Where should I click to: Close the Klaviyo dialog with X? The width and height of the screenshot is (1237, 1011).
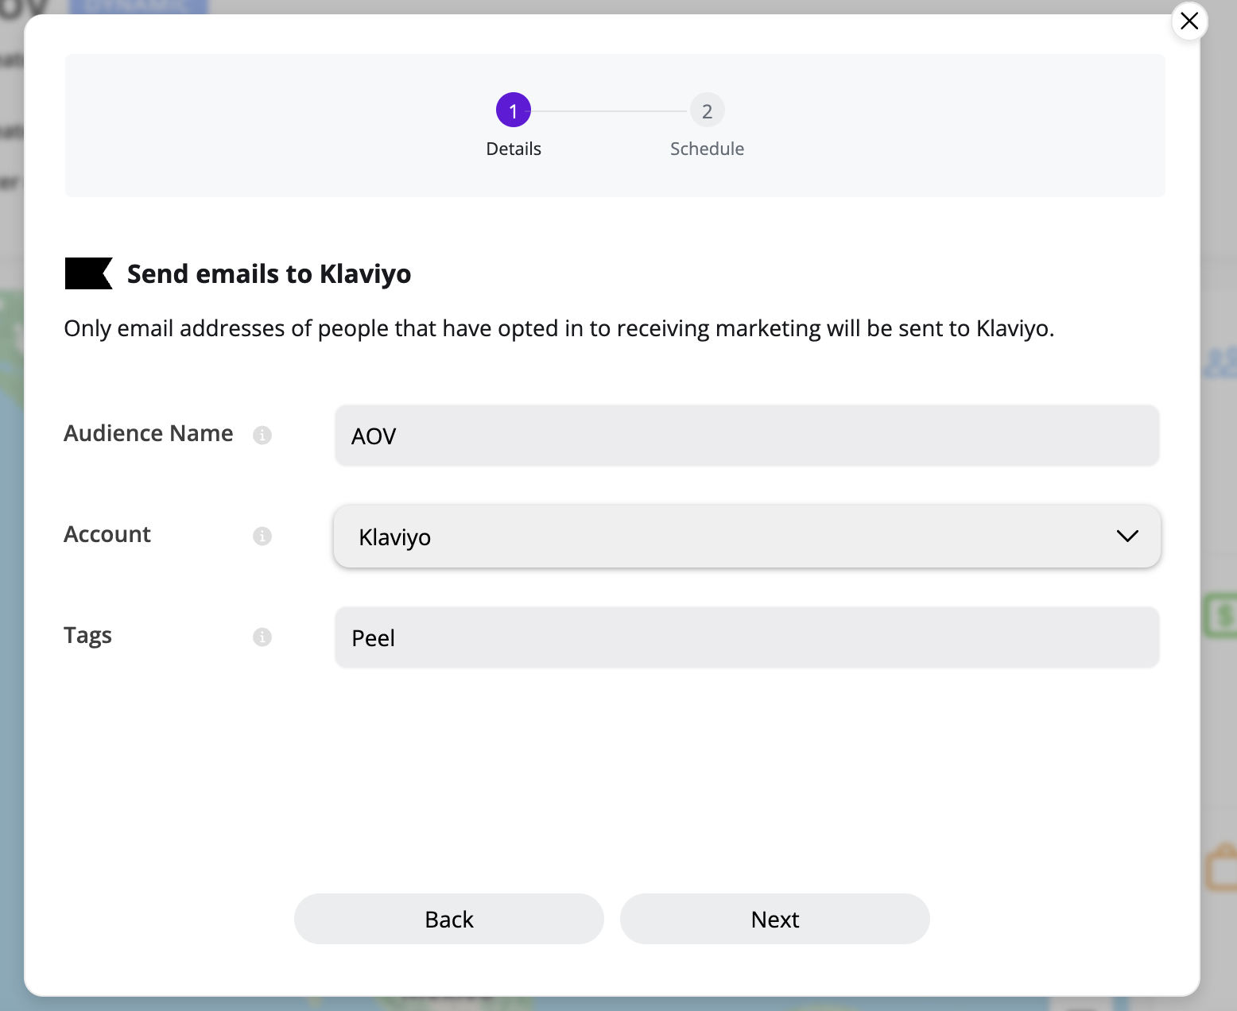[x=1189, y=21]
